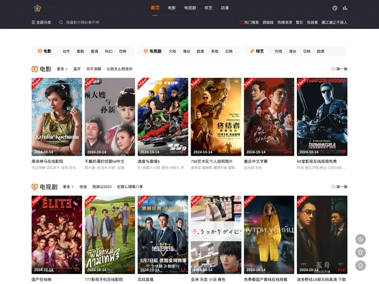Image resolution: width=379 pixels, height=284 pixels.
Task: Search hot keyword 抓娃娃
Action: point(268,22)
